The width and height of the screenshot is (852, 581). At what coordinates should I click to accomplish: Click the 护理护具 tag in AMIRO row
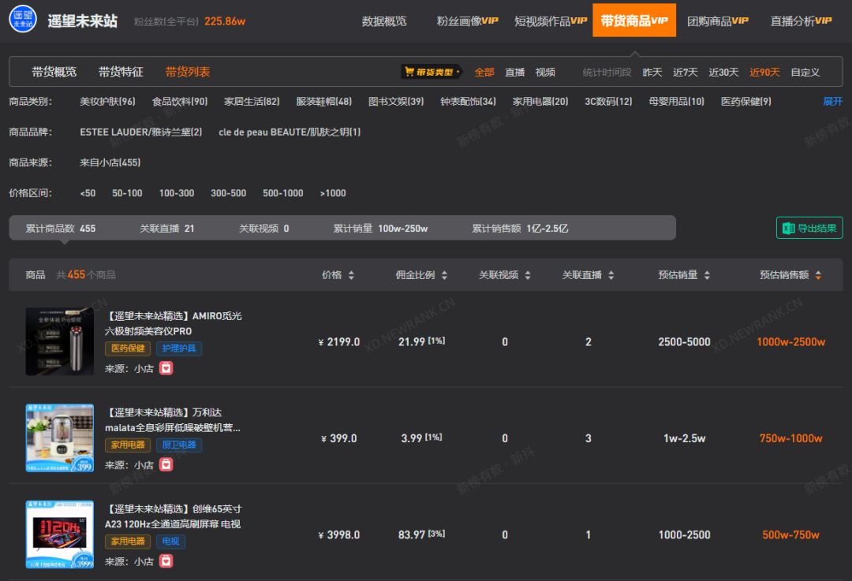click(179, 348)
